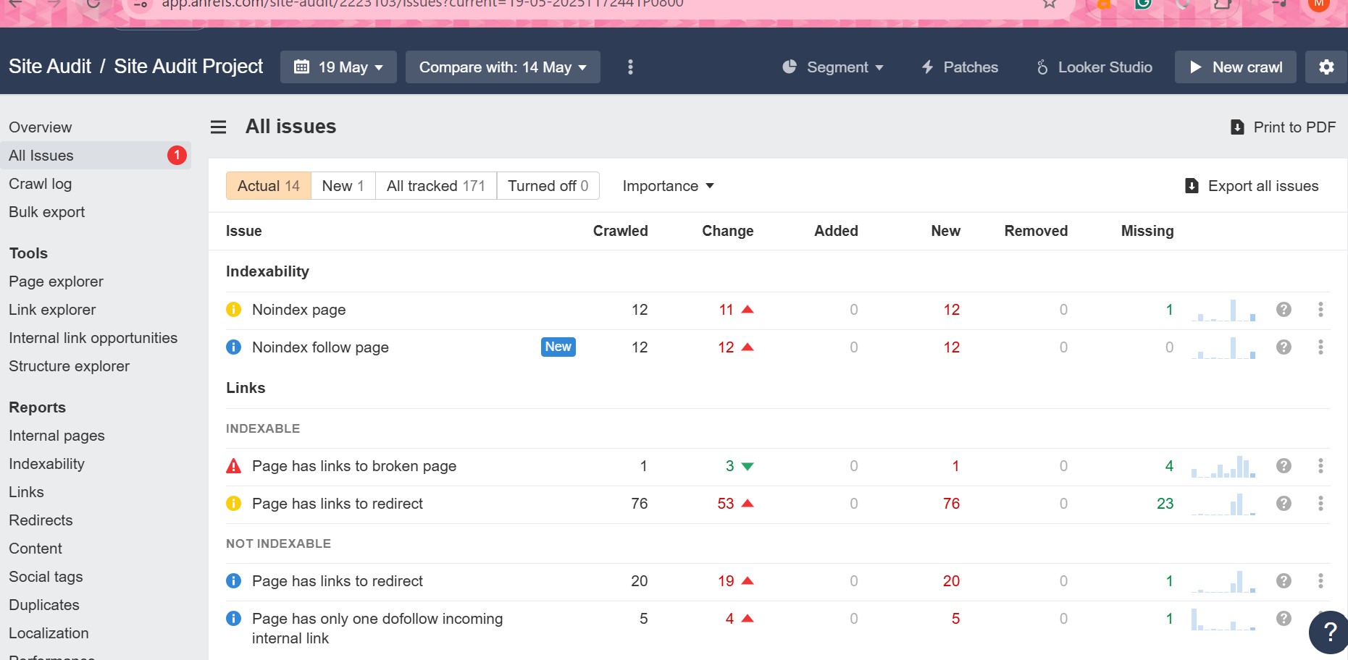Open the project settings gear

click(1326, 67)
